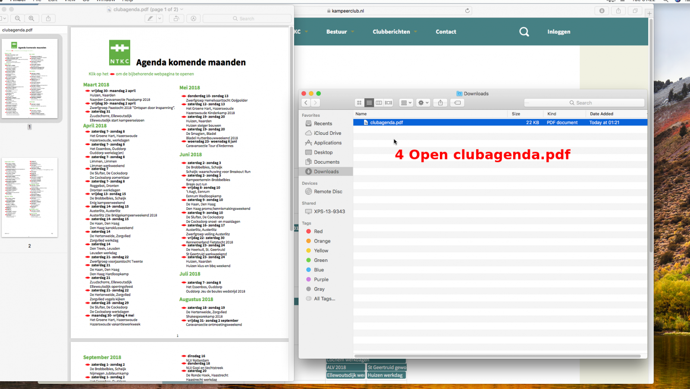Open Safari's downloads button
This screenshot has height=389, width=690.
[602, 11]
